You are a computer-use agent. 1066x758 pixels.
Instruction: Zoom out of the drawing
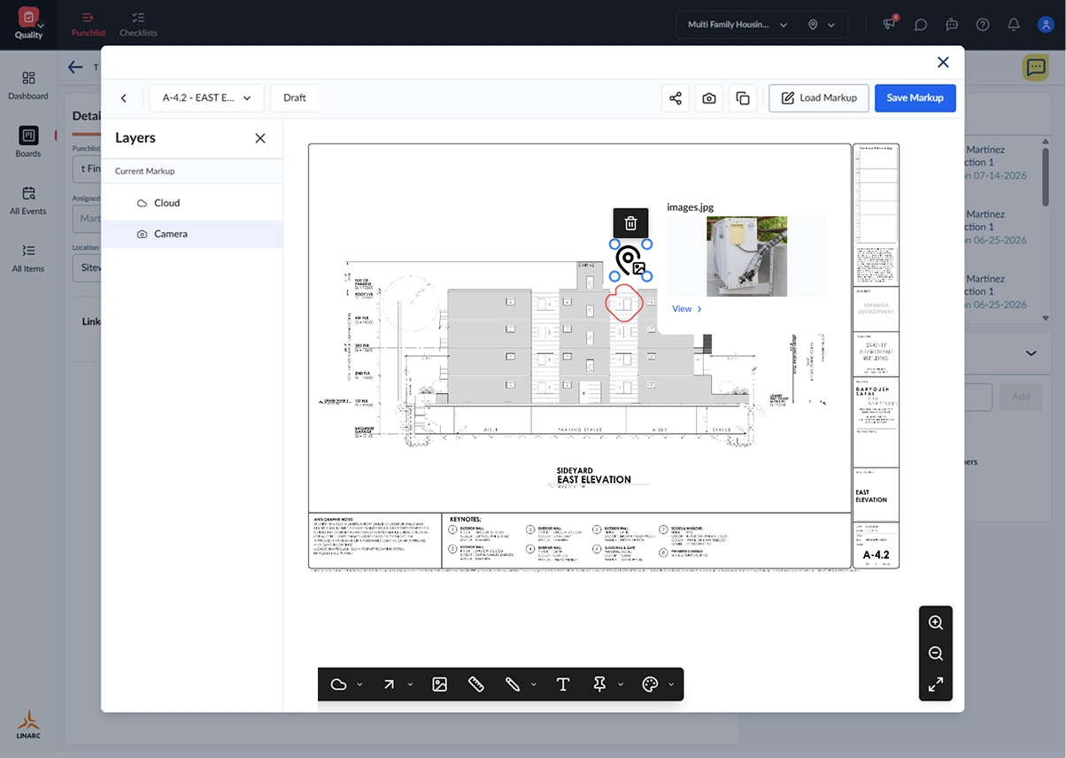[936, 654]
